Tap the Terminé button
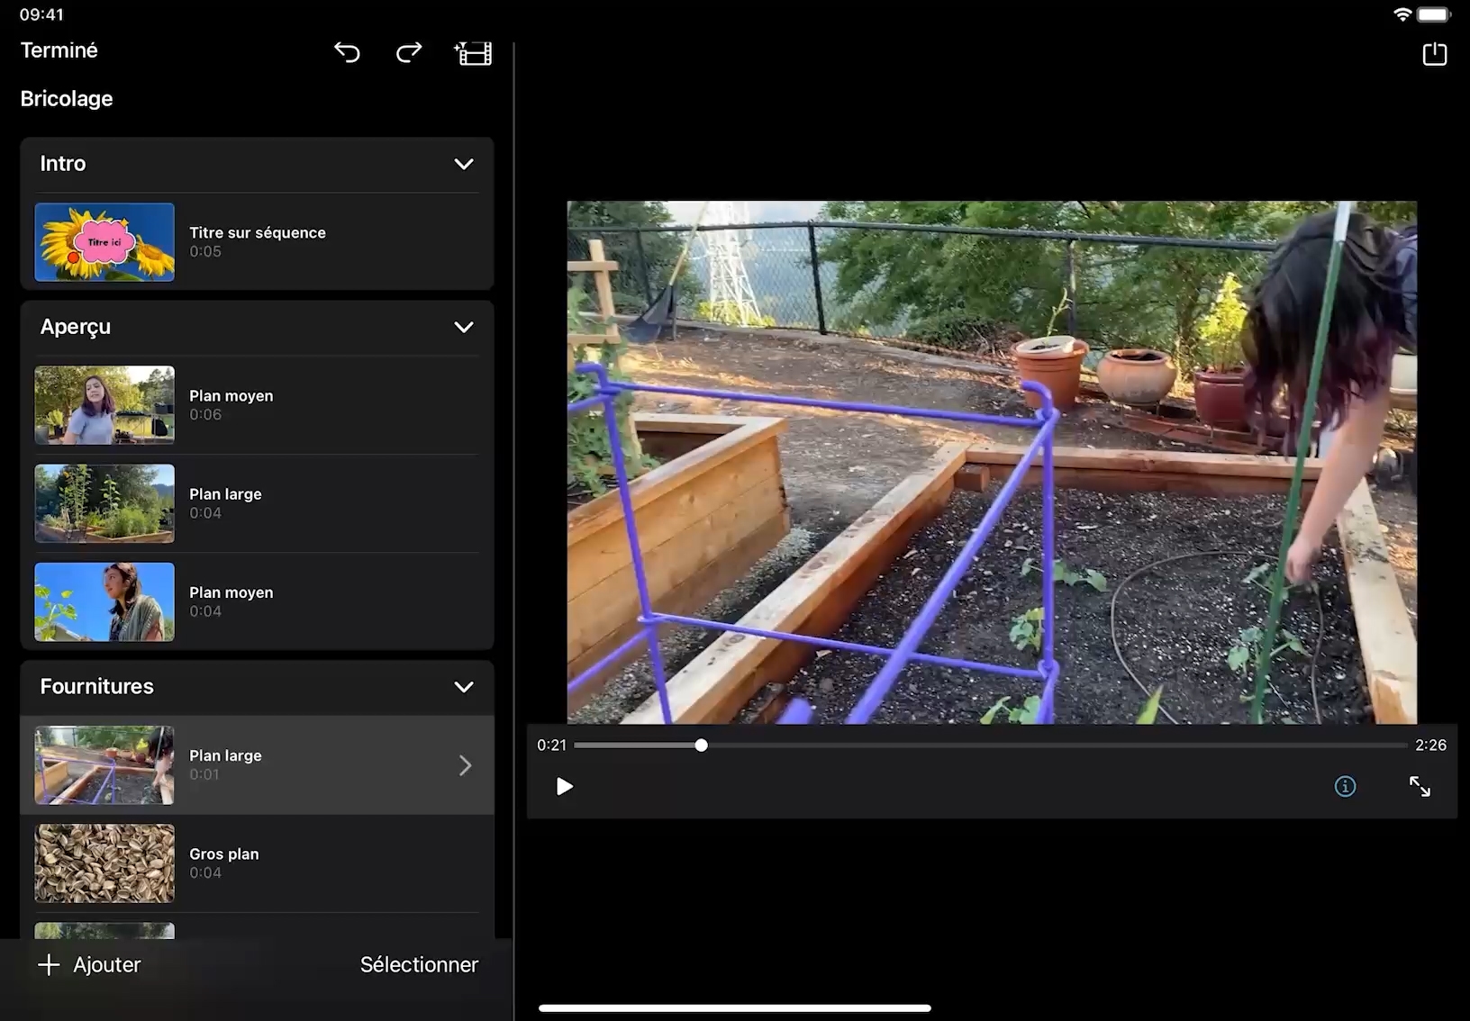This screenshot has height=1021, width=1470. click(59, 50)
